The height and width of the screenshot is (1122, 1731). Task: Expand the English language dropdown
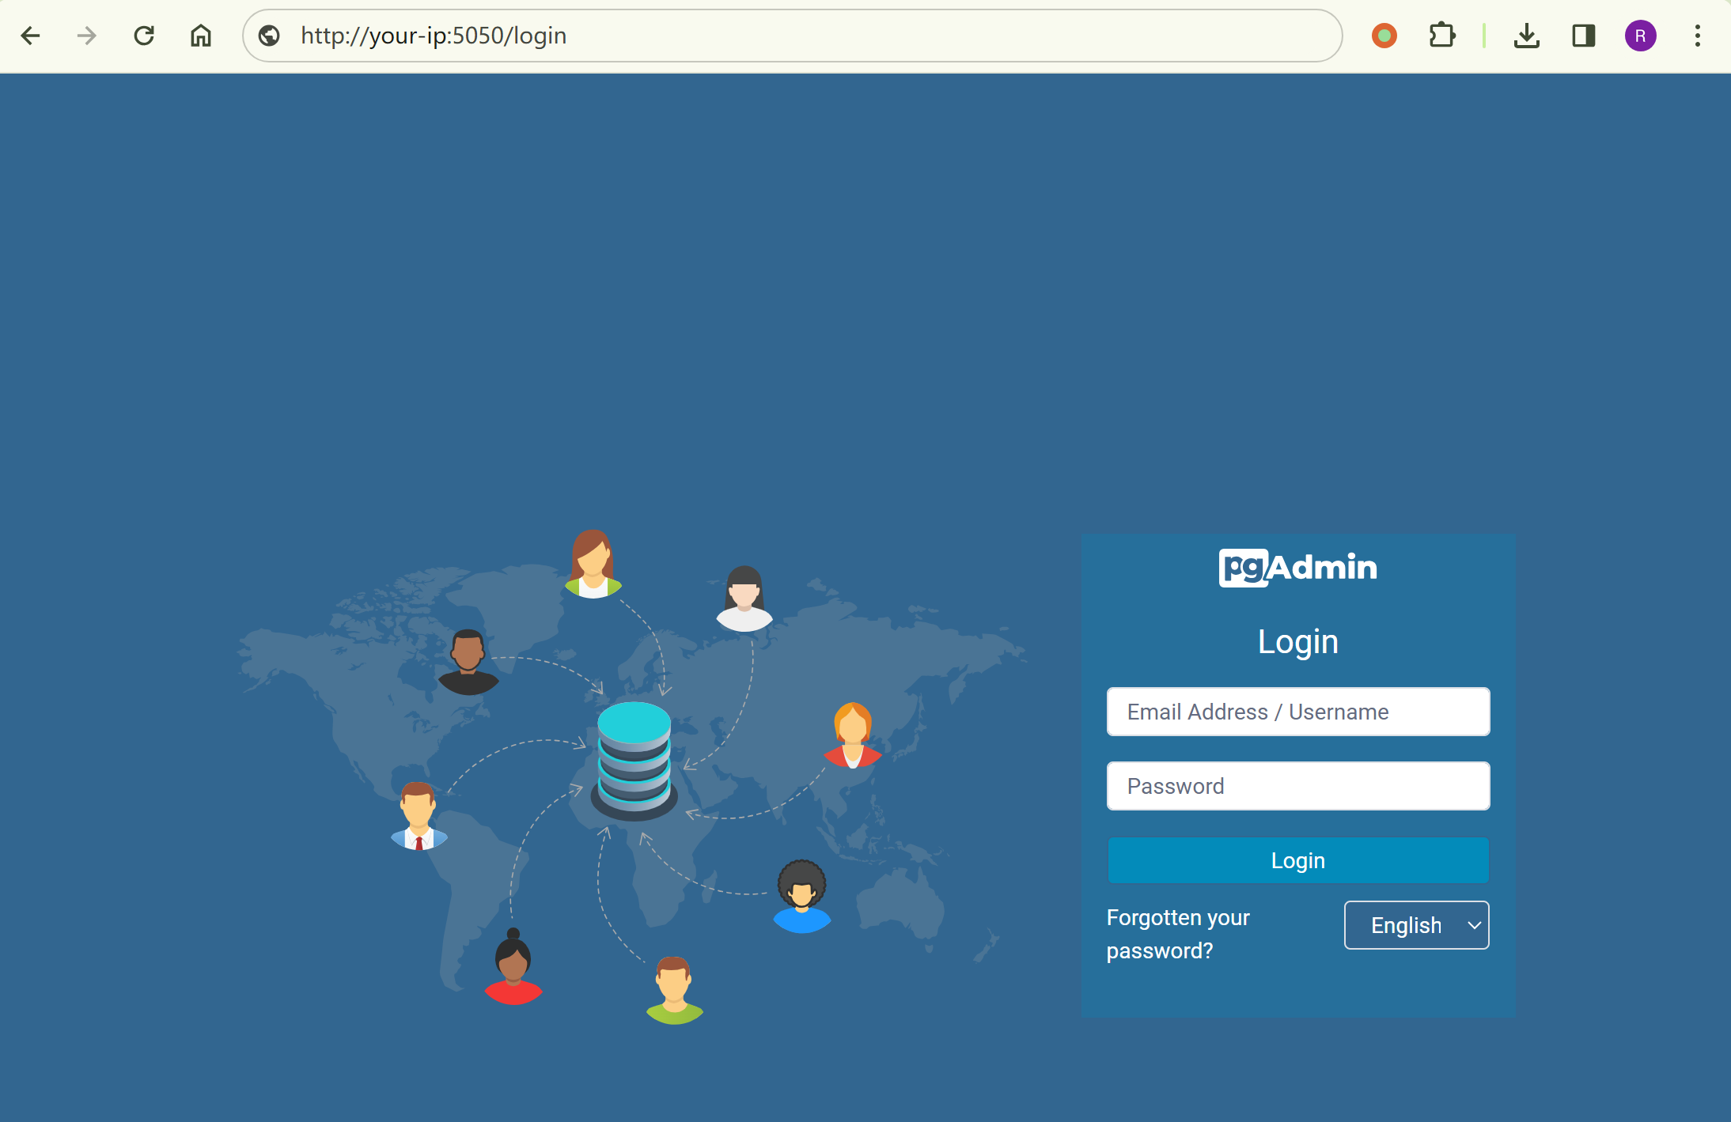[x=1416, y=925]
